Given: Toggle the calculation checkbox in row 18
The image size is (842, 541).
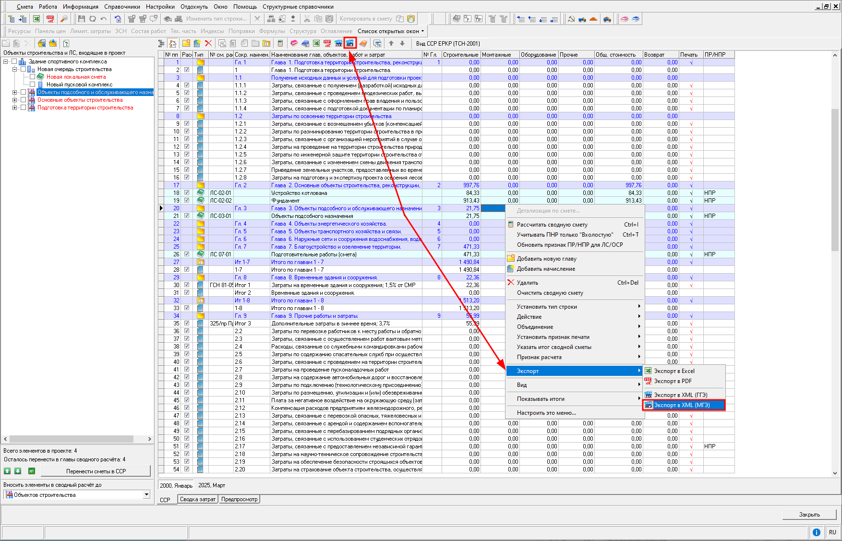Looking at the screenshot, I should 187,193.
